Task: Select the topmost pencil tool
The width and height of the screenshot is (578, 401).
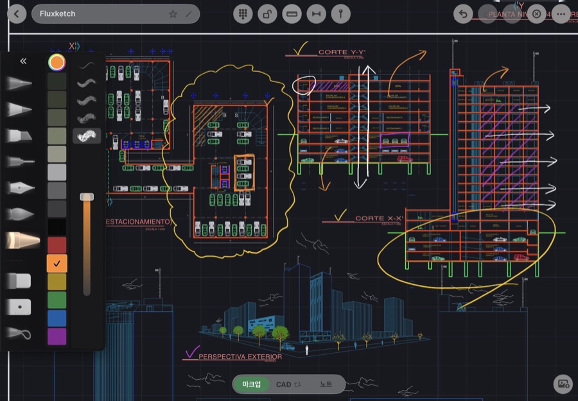Action: click(19, 83)
